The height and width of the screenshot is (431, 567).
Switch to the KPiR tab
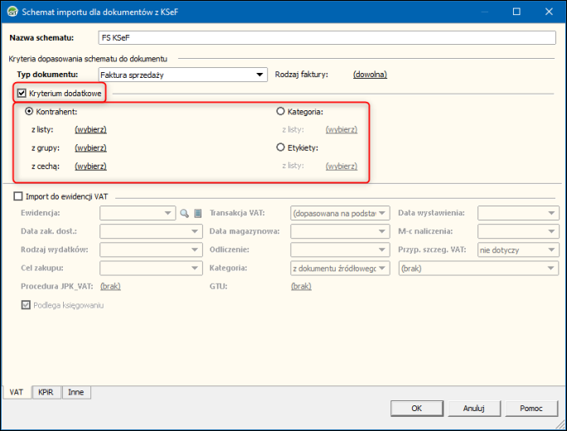coord(46,392)
